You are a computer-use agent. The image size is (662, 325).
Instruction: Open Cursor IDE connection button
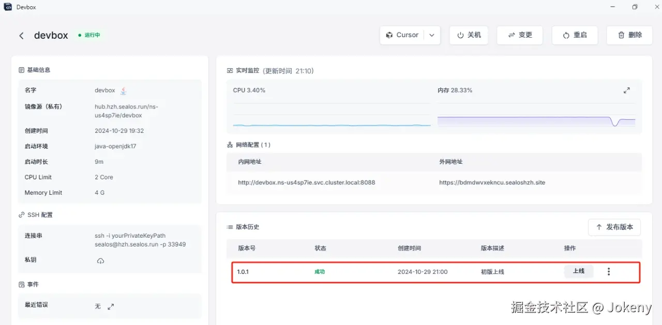pyautogui.click(x=402, y=35)
